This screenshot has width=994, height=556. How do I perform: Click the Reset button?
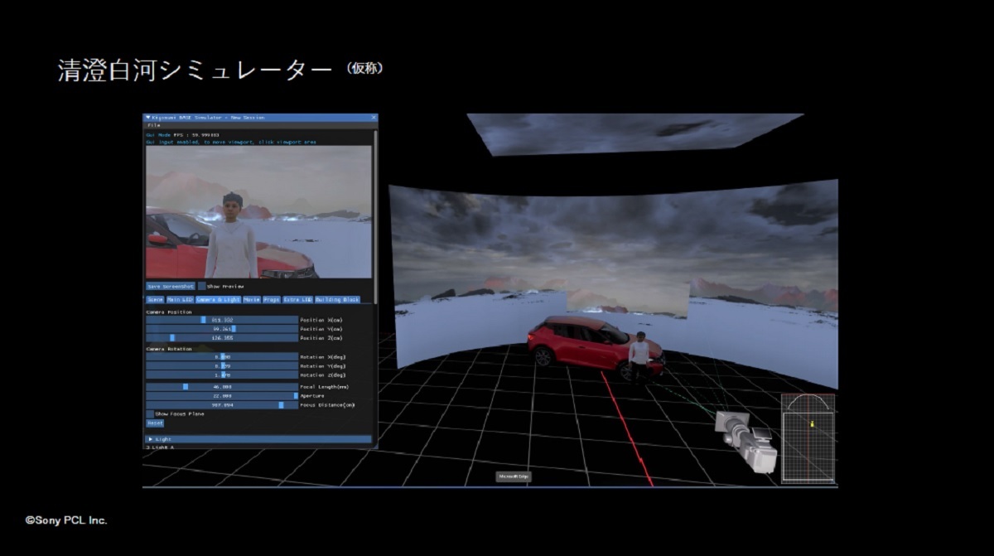(x=155, y=423)
